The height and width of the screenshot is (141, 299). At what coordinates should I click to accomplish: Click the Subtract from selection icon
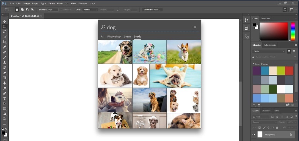click(27, 10)
